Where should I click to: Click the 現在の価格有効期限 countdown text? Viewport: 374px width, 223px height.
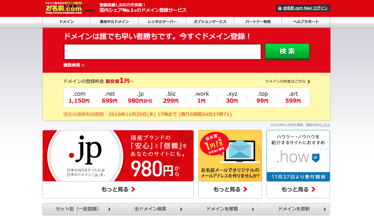pos(147,115)
